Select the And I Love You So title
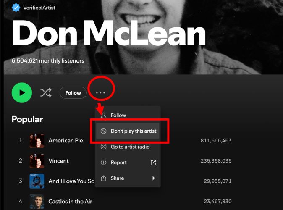The image size is (283, 210). point(71,181)
